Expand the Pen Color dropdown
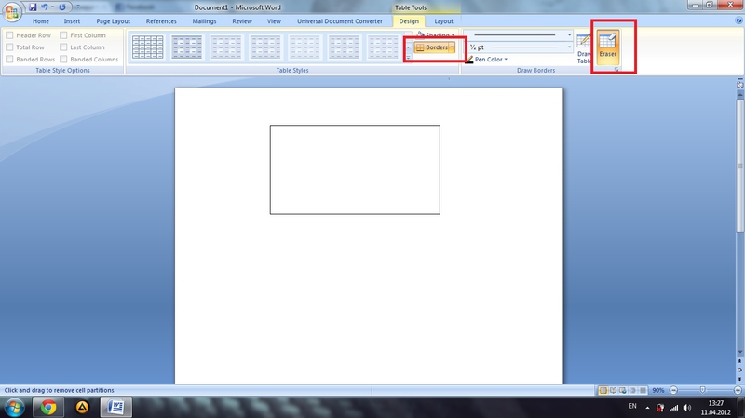Image resolution: width=745 pixels, height=418 pixels. click(506, 60)
